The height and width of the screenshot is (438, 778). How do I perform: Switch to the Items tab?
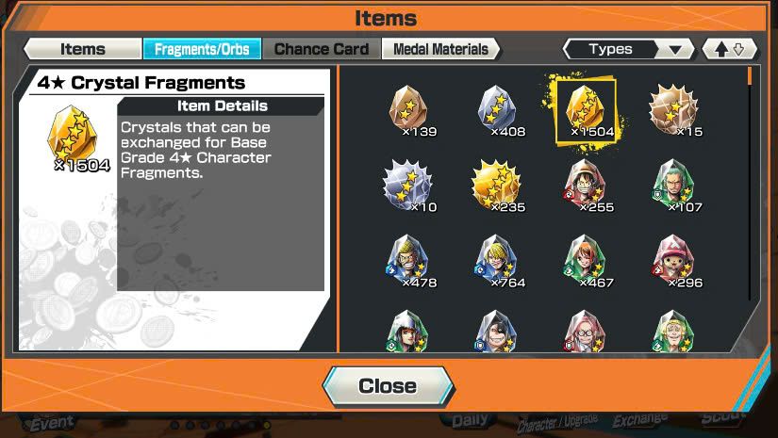click(x=83, y=49)
